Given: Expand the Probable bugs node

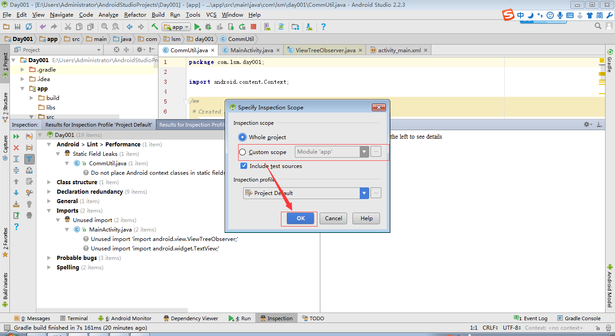Looking at the screenshot, I should [49, 258].
